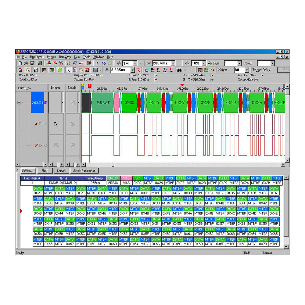Screen dimensions: 305x305
Task: Click the trigger page icon beside Page
Action: [x=210, y=63]
